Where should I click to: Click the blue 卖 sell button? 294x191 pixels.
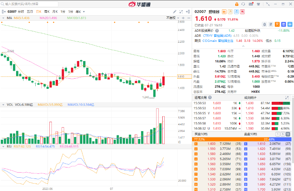click(283, 24)
